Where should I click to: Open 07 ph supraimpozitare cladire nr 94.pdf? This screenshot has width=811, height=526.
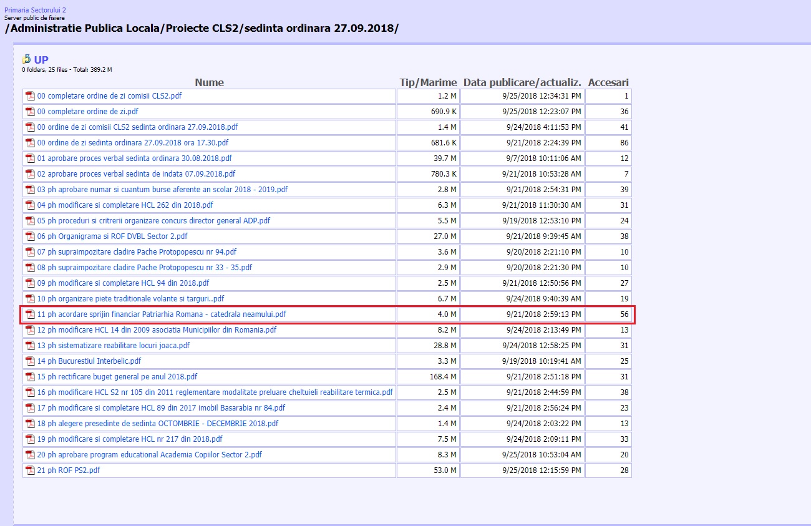pos(137,252)
